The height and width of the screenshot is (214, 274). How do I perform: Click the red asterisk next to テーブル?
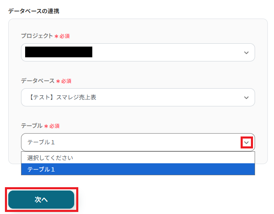pyautogui.click(x=46, y=126)
